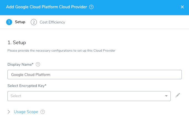Switch to the Cost Efficiency tab
This screenshot has width=189, height=119.
click(52, 22)
